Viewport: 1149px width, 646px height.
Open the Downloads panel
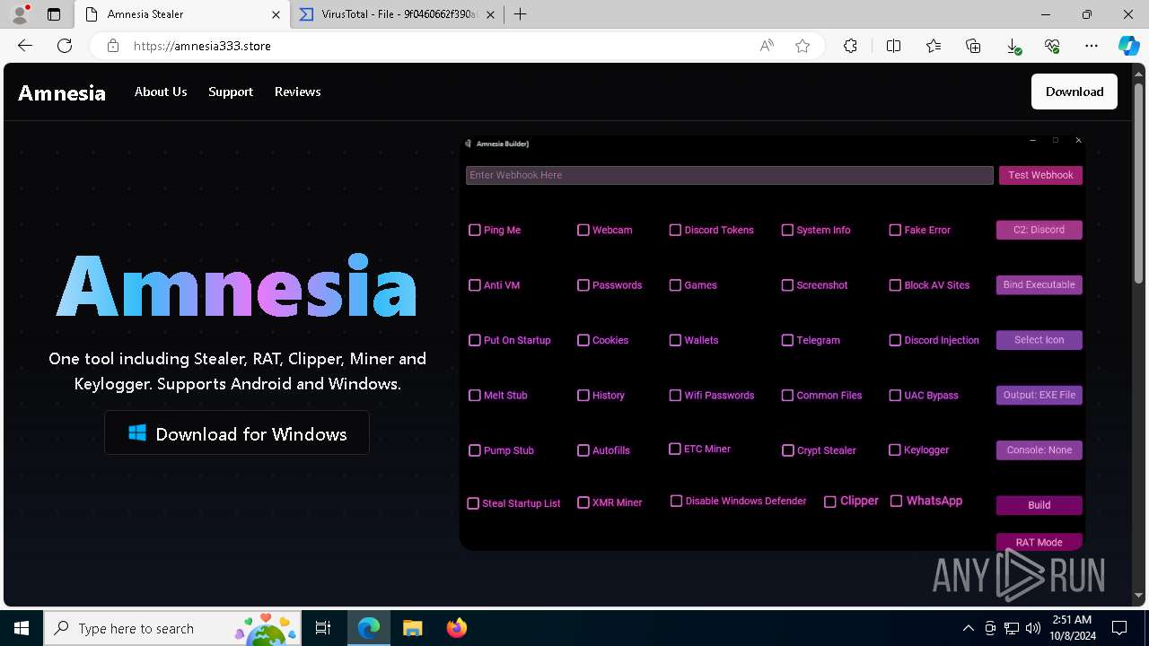point(1013,46)
